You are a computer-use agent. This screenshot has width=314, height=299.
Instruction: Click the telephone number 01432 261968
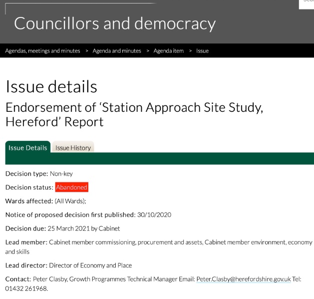(x=26, y=288)
